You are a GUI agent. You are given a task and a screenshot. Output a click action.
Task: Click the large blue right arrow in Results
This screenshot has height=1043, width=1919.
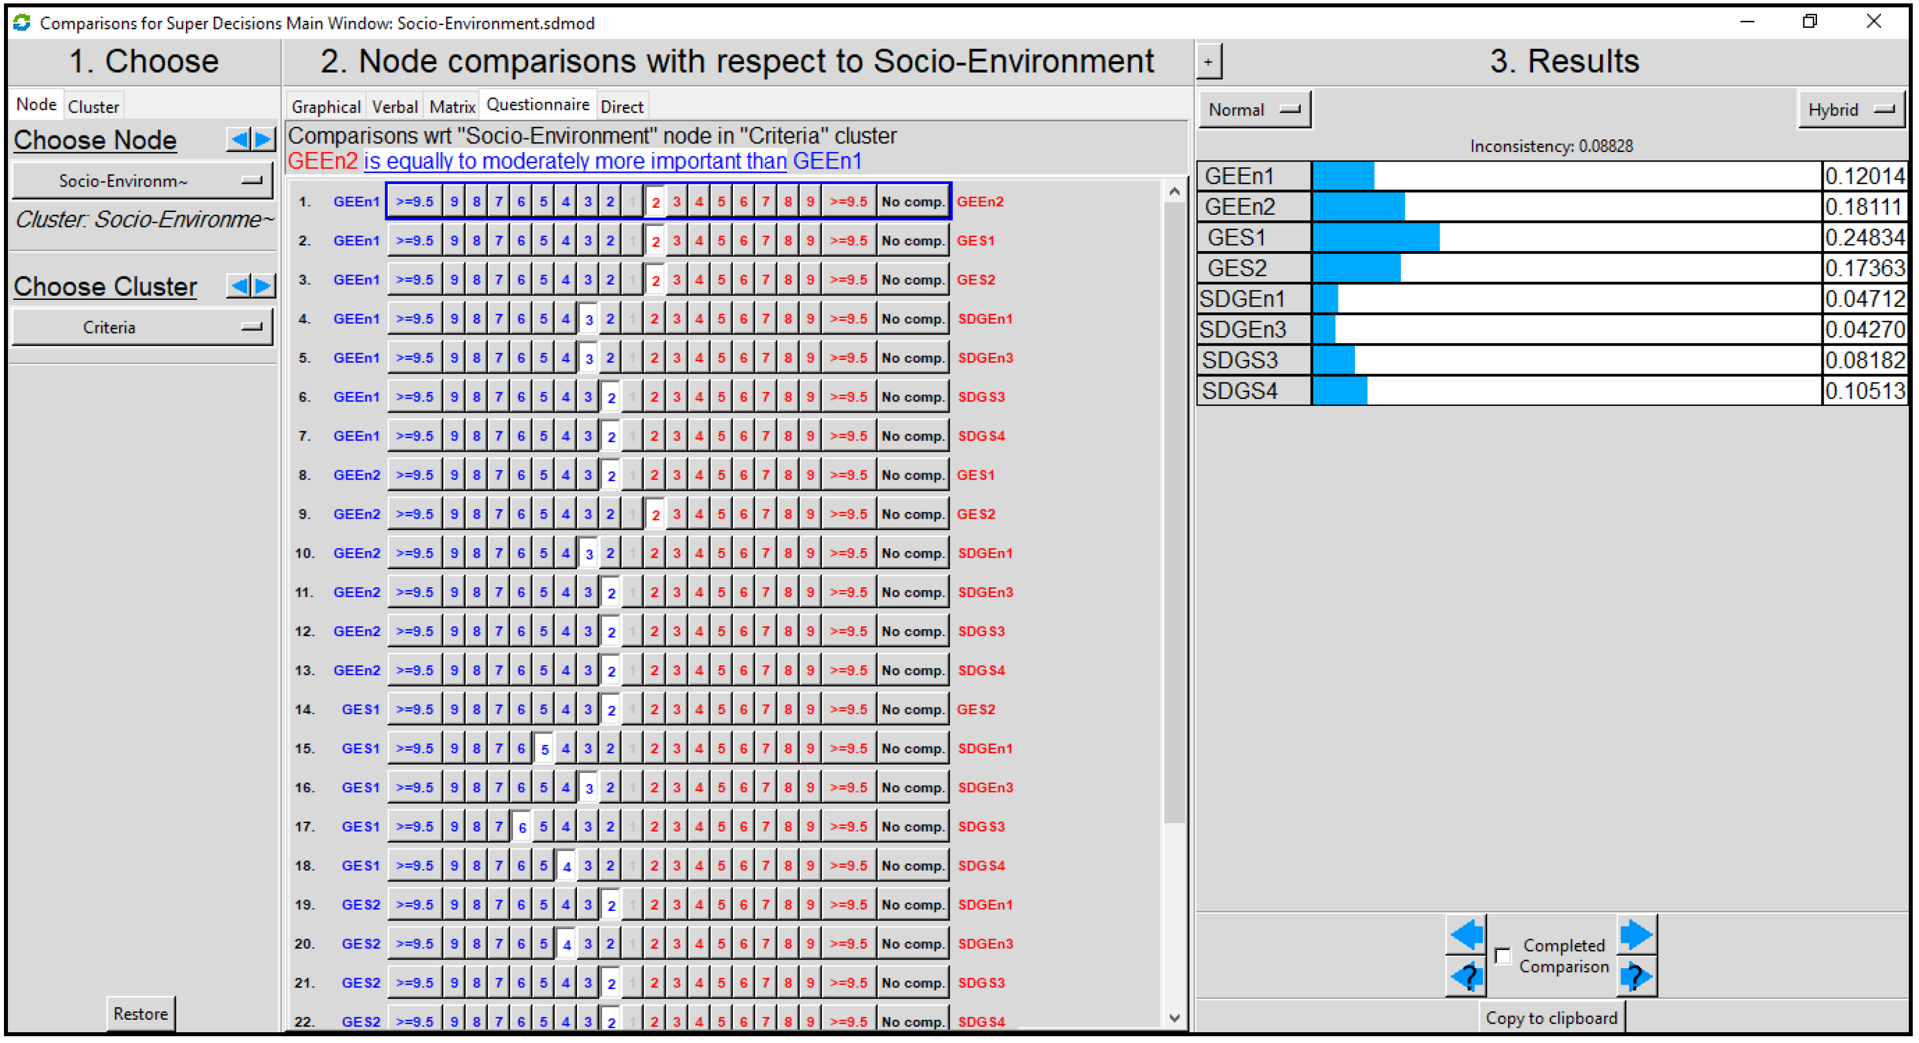(1636, 935)
